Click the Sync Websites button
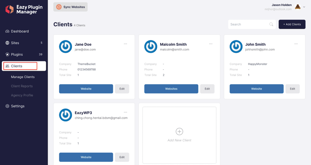 [70, 7]
